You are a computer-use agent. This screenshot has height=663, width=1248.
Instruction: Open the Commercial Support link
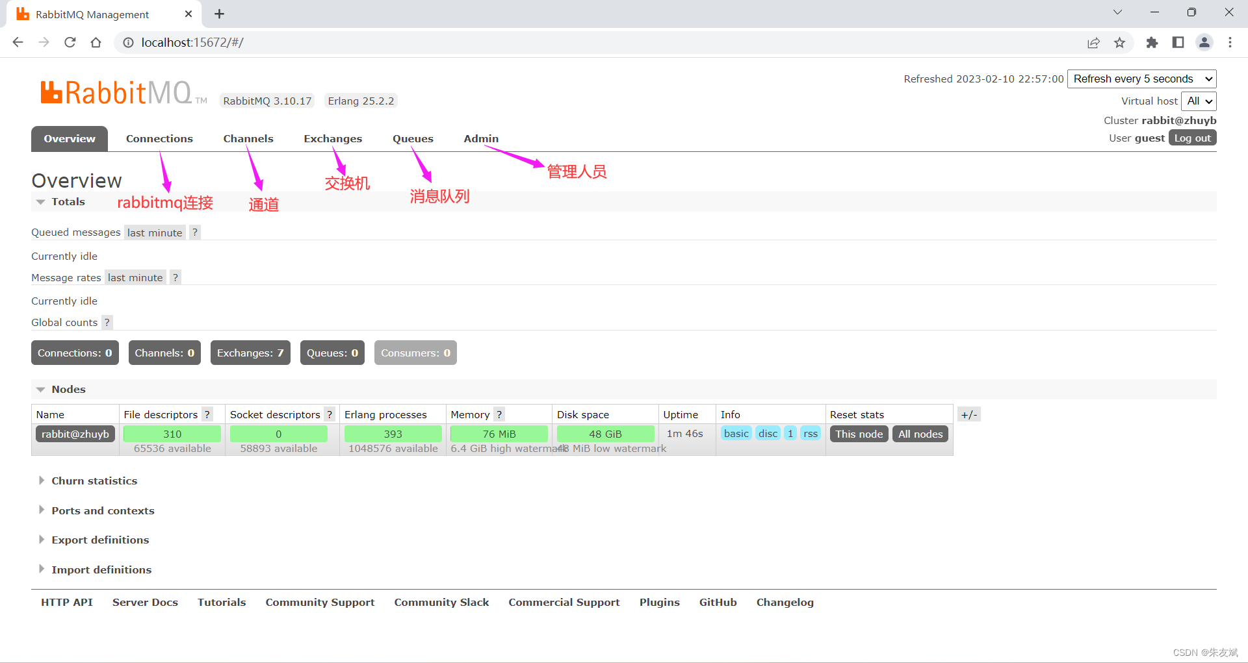(x=564, y=603)
